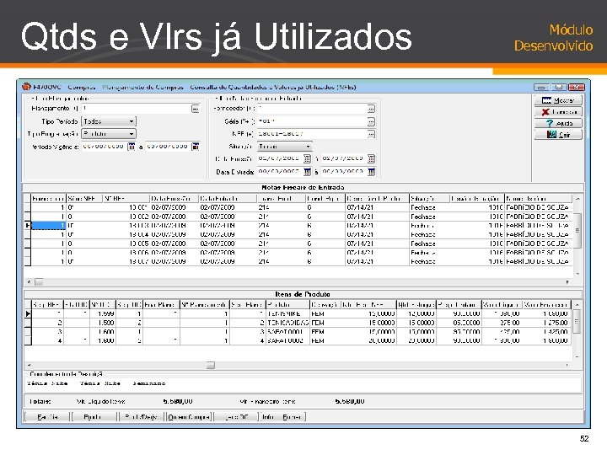This screenshot has width=607, height=455.
Task: Click the Data Emissão start date field
Action: tap(280, 158)
